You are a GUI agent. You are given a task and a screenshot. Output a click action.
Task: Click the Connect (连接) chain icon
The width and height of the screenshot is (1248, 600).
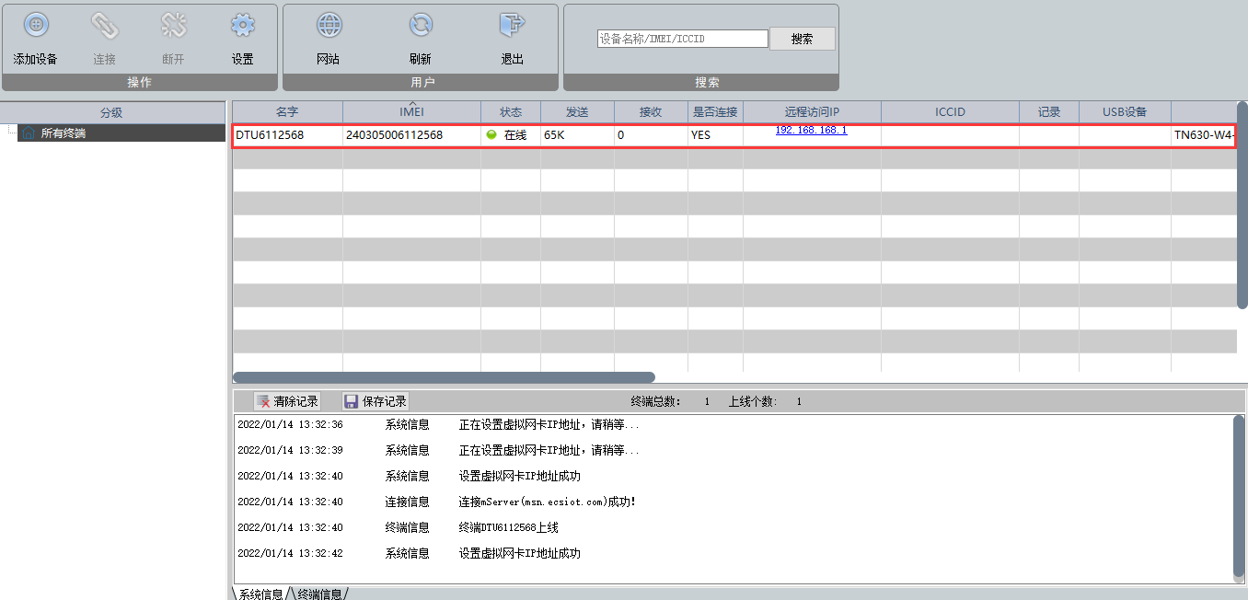104,26
